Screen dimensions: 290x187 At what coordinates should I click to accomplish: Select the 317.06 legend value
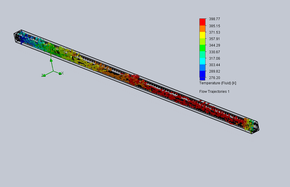pos(215,59)
